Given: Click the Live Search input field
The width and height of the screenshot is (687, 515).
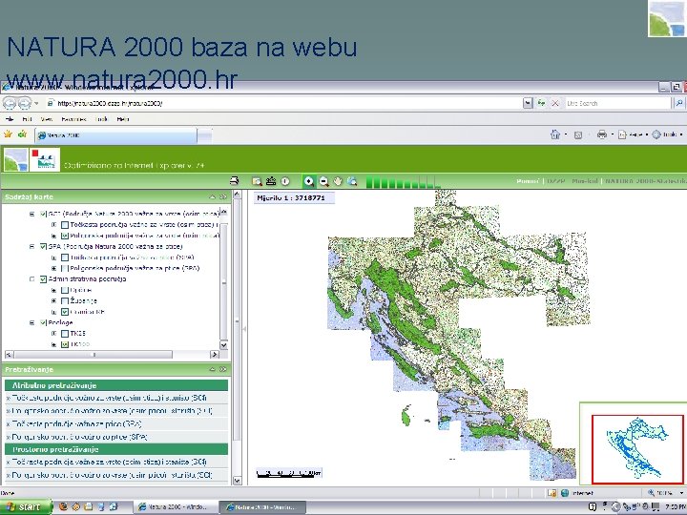Looking at the screenshot, I should (617, 103).
